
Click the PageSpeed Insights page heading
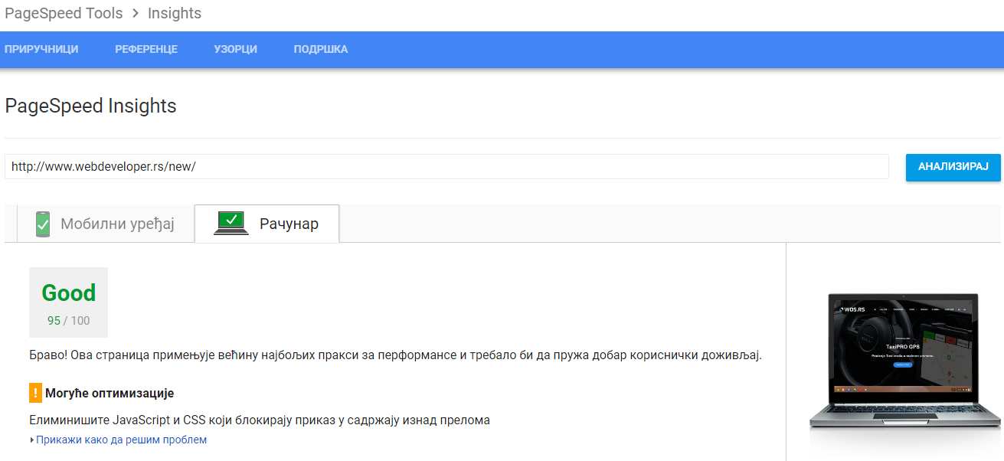coord(90,106)
